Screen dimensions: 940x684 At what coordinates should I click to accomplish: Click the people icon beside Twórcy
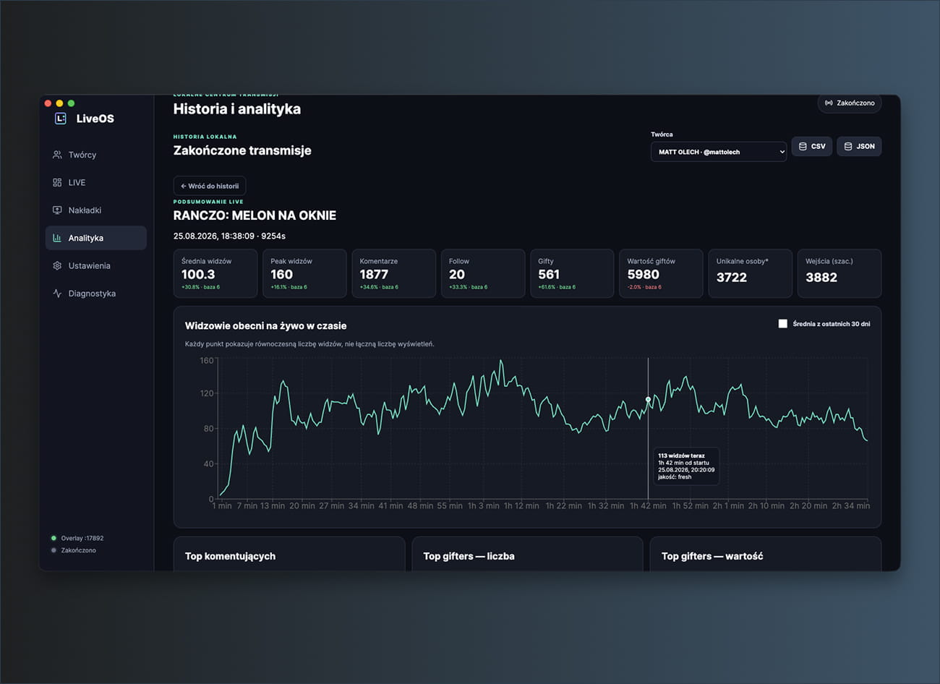pos(57,155)
